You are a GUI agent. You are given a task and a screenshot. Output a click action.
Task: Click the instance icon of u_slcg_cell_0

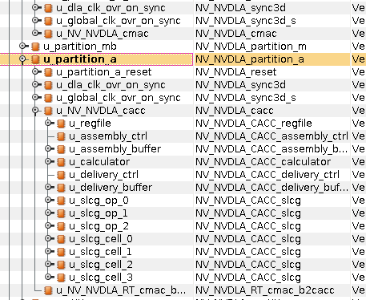coord(61,239)
